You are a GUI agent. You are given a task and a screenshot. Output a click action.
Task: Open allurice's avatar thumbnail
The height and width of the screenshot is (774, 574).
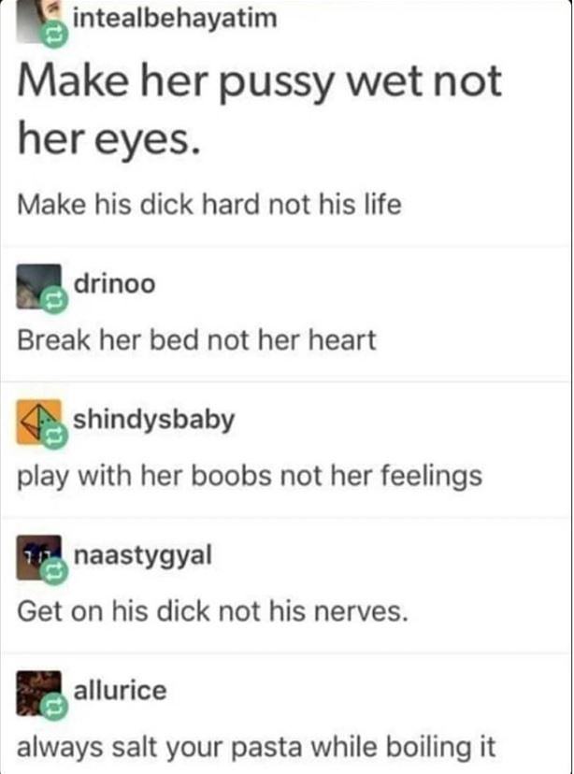(38, 693)
